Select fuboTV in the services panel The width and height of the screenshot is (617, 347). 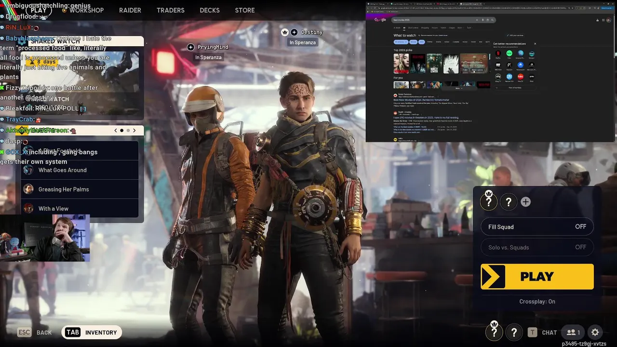521,77
